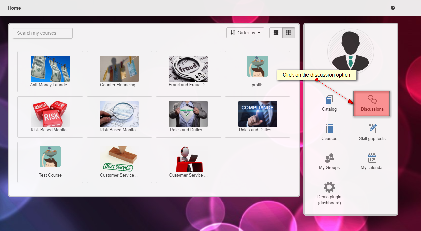Click the Test Course title text
This screenshot has width=421, height=231.
50,175
